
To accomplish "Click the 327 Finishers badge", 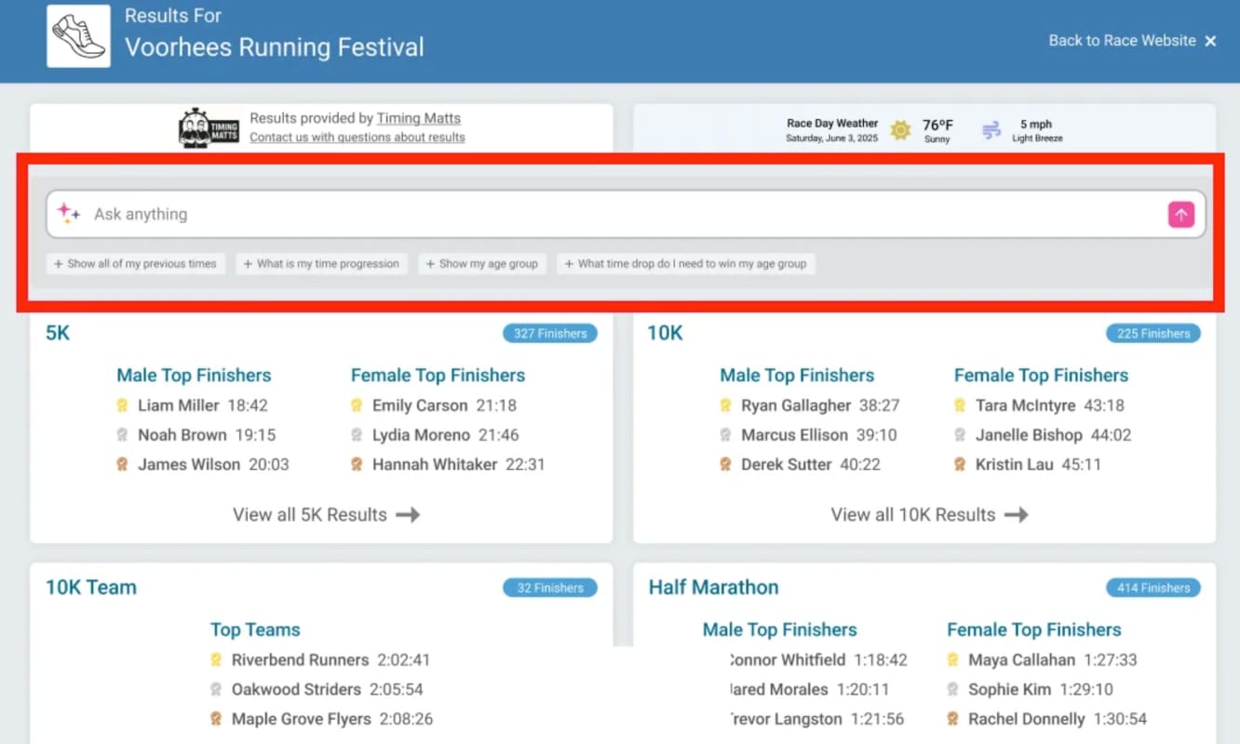I will click(550, 334).
